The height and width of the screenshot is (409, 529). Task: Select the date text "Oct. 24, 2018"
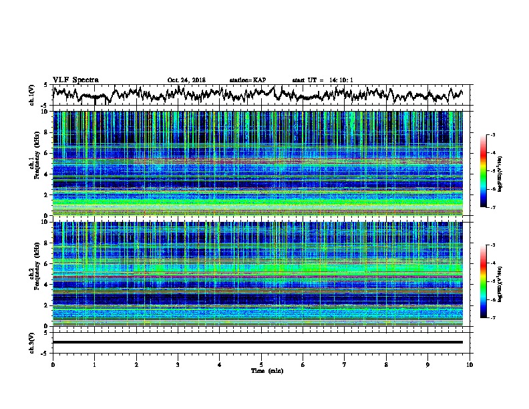pyautogui.click(x=186, y=80)
